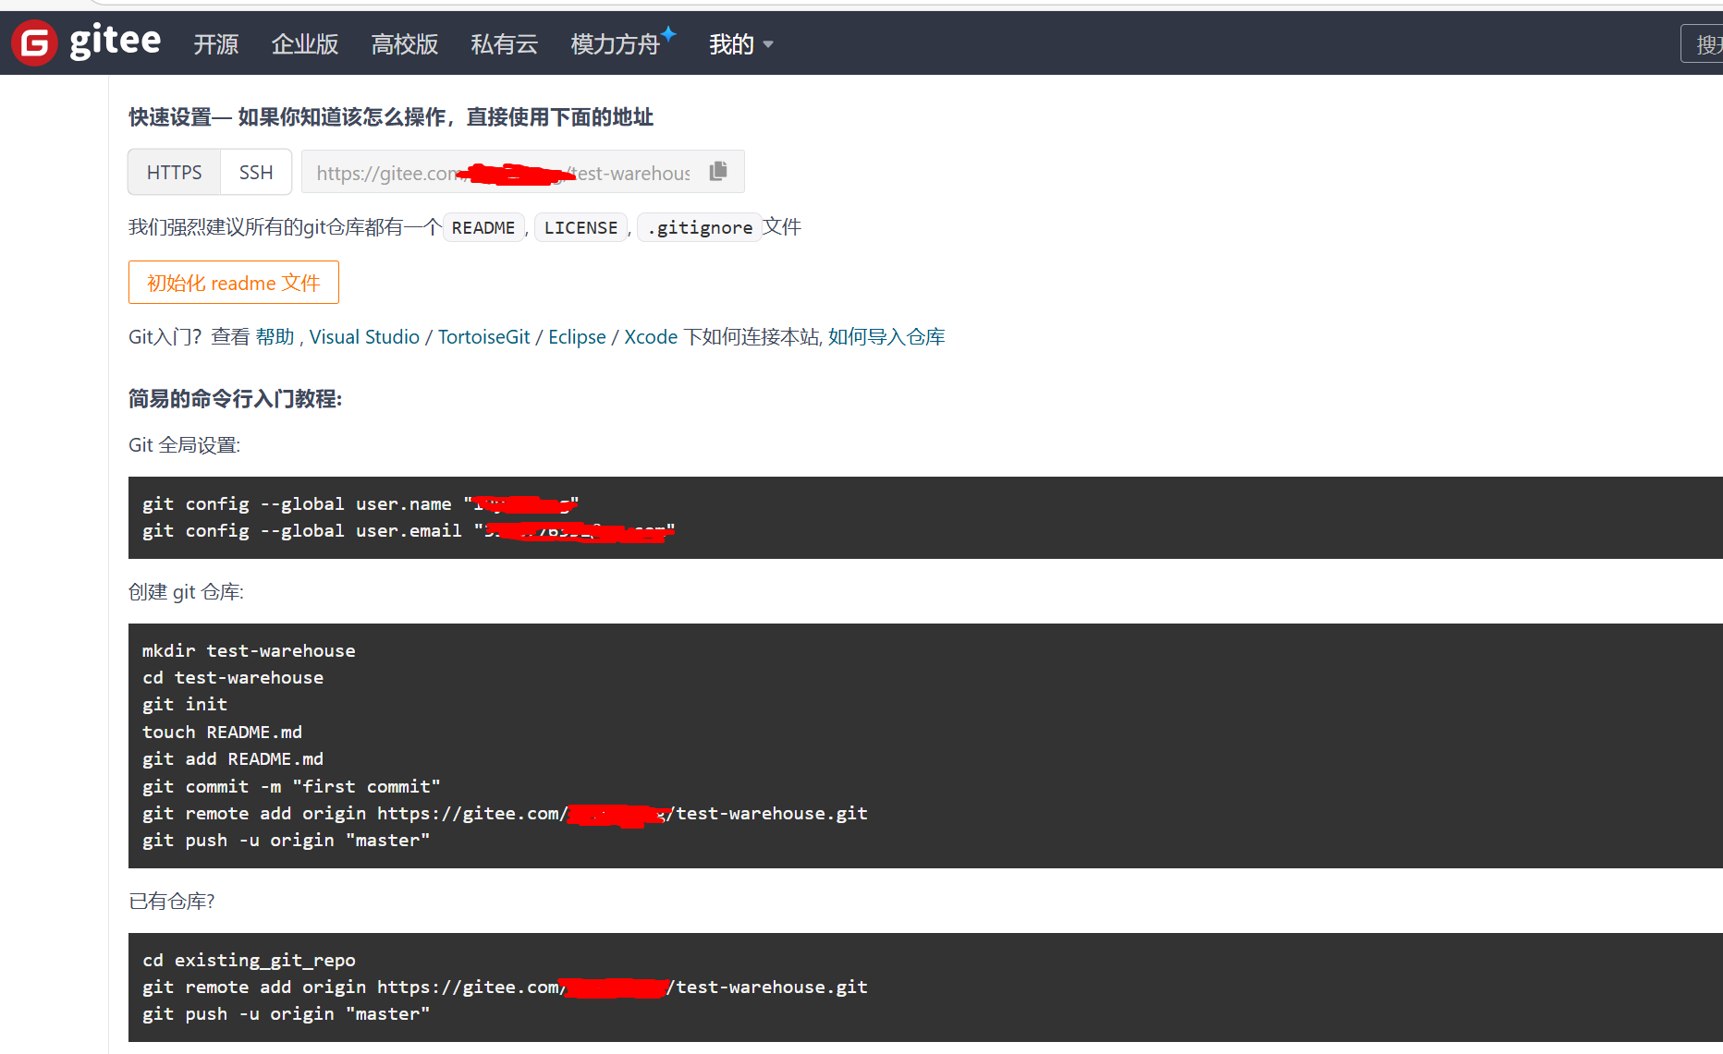Click the README file label
The height and width of the screenshot is (1054, 1723).
pos(483,227)
